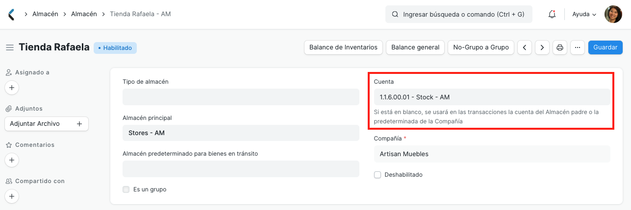
Task: Click Adjuntar Archivo button
Action: (46, 124)
